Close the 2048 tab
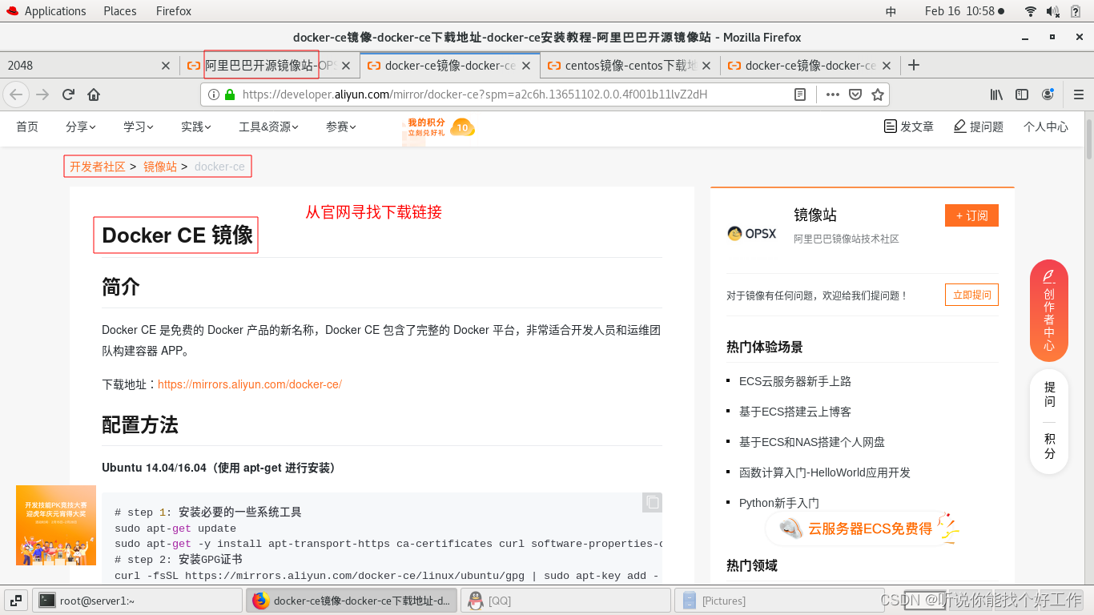Image resolution: width=1094 pixels, height=615 pixels. (166, 66)
